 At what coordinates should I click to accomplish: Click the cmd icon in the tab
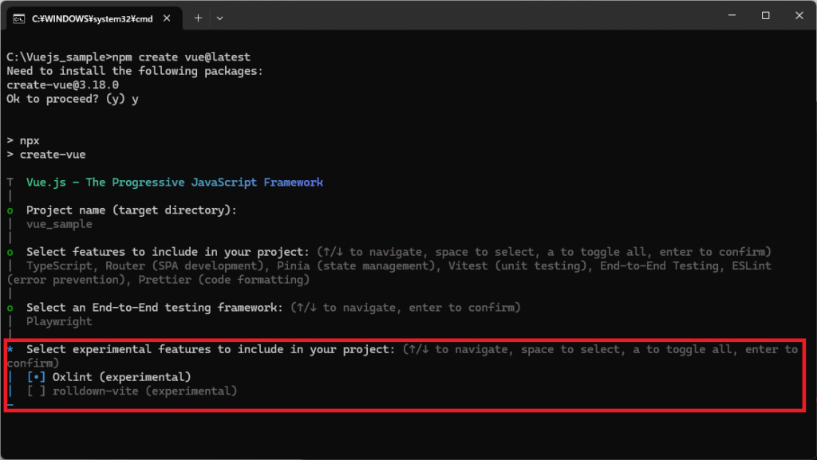18,18
